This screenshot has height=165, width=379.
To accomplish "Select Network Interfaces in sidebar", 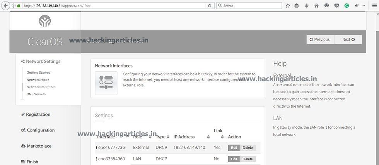I will (41, 87).
